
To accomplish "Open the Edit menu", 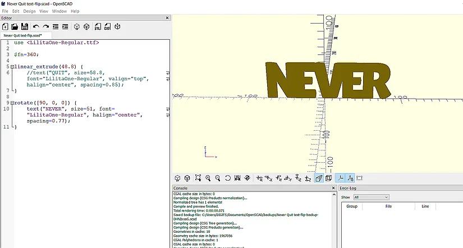I will pyautogui.click(x=16, y=11).
